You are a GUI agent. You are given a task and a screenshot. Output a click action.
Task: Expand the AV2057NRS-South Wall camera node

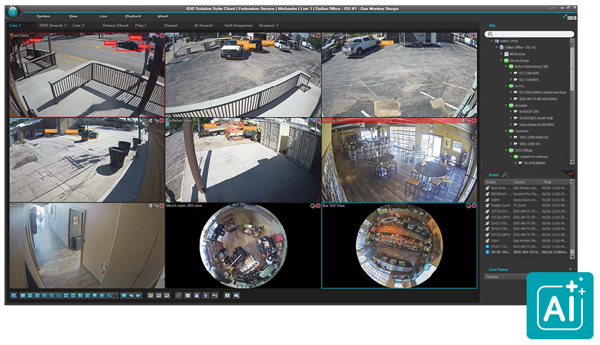coord(511,118)
